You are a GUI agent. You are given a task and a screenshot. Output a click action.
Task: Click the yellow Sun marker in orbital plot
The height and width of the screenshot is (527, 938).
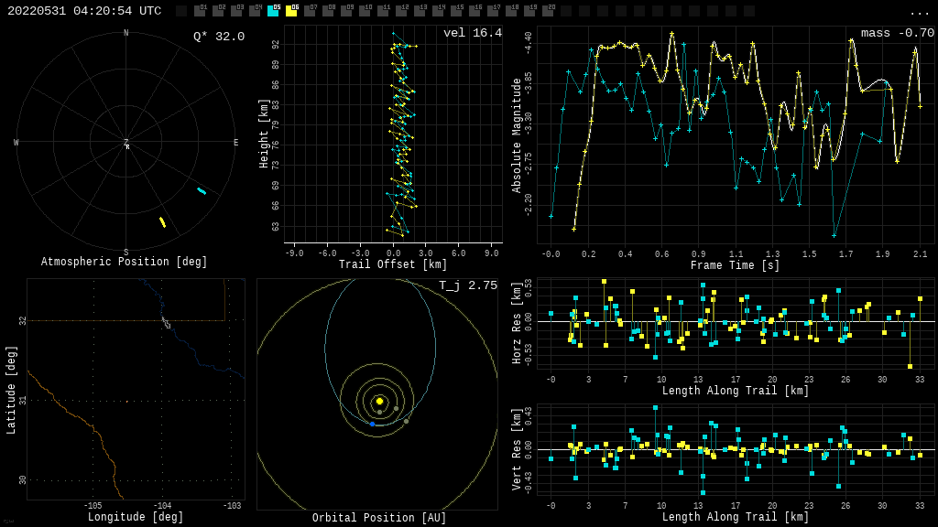[x=379, y=401]
